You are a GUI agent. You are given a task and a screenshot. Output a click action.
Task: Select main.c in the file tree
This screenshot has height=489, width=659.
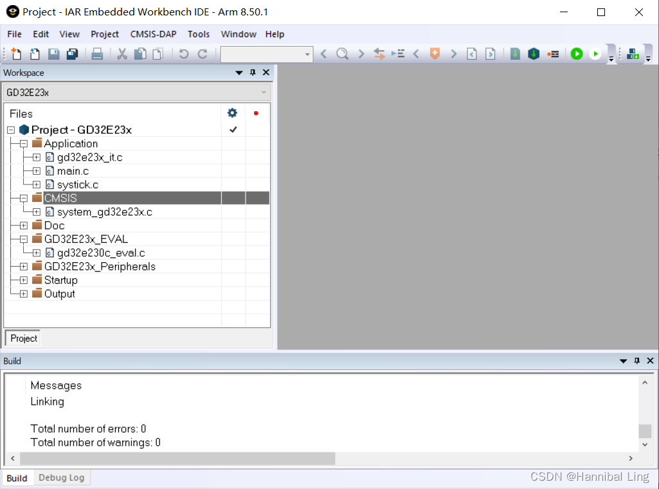73,171
